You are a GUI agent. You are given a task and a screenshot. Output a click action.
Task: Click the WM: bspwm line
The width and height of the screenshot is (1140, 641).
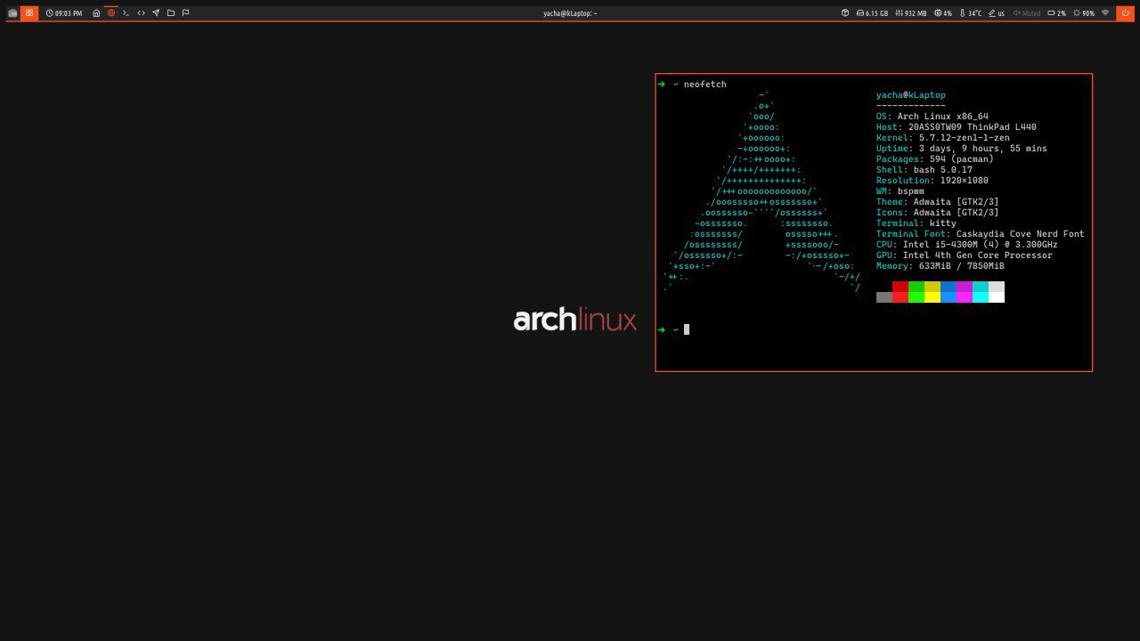(900, 191)
